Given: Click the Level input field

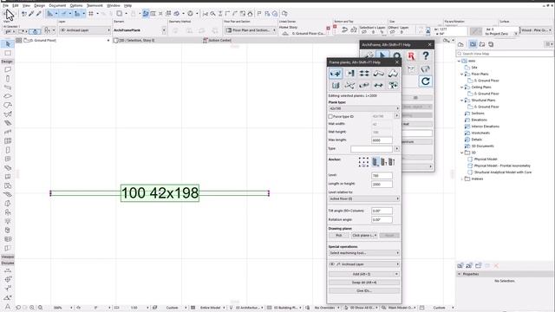Looking at the screenshot, I should (x=382, y=175).
